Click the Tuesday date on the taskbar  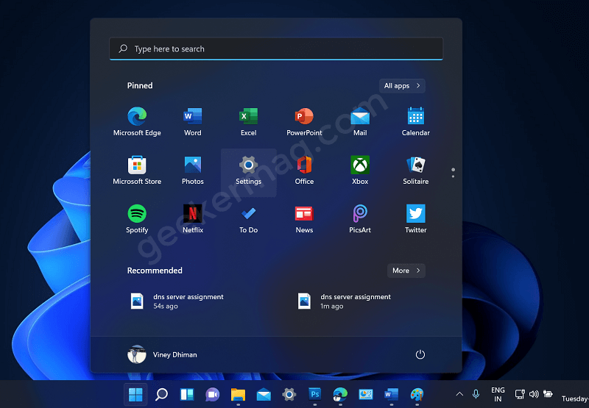(575, 398)
